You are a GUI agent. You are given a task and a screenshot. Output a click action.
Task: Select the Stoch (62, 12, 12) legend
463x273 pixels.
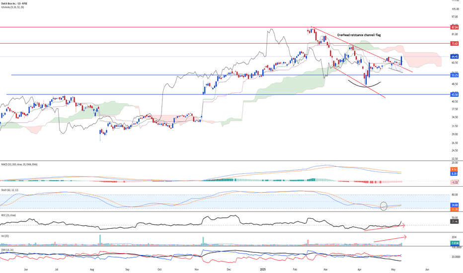pos(10,190)
